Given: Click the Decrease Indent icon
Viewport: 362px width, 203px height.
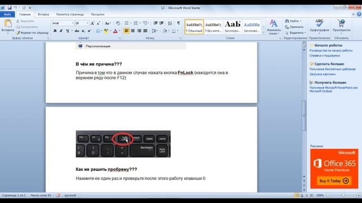Looking at the screenshot, I should point(156,23).
